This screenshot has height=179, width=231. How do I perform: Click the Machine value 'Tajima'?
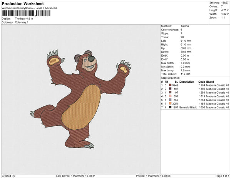click(184, 26)
